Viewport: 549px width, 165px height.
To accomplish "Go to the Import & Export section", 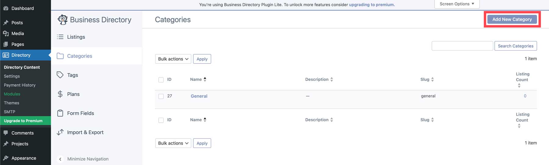I will pos(85,132).
